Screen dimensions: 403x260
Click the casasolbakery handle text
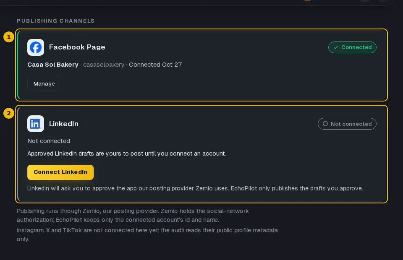click(104, 65)
